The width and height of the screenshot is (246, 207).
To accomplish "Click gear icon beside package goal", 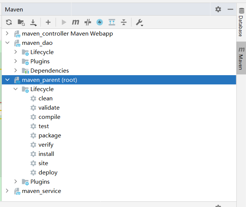I will 33,136.
